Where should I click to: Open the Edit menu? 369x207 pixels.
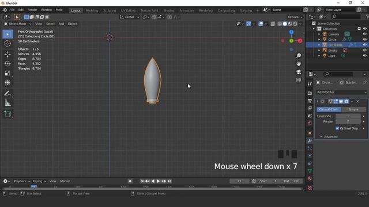click(x=21, y=10)
